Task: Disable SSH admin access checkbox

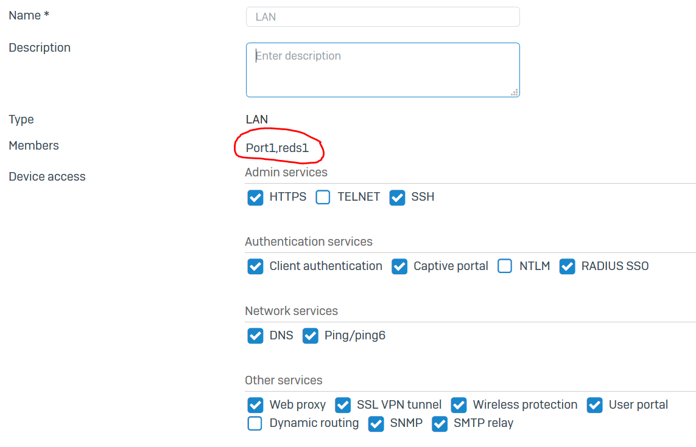Action: point(397,198)
